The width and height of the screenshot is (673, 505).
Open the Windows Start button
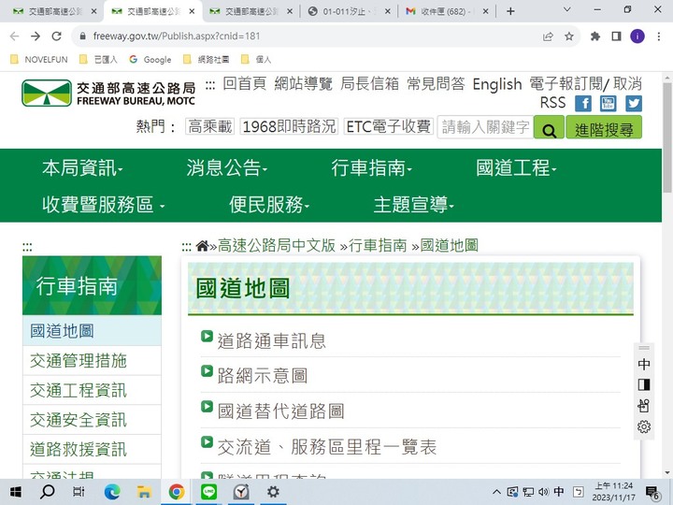16,492
